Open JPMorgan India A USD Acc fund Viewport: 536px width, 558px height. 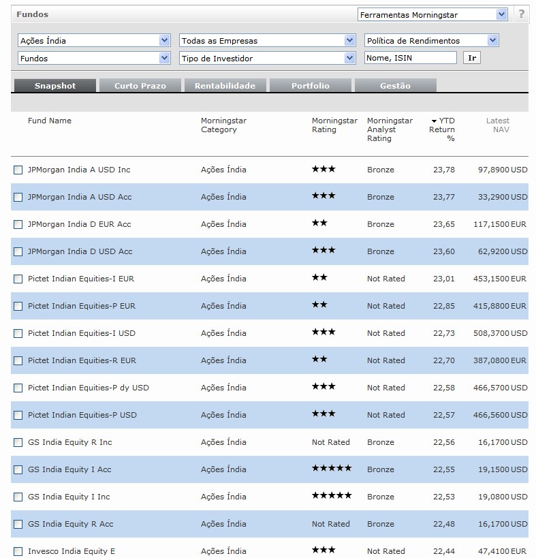pos(80,197)
